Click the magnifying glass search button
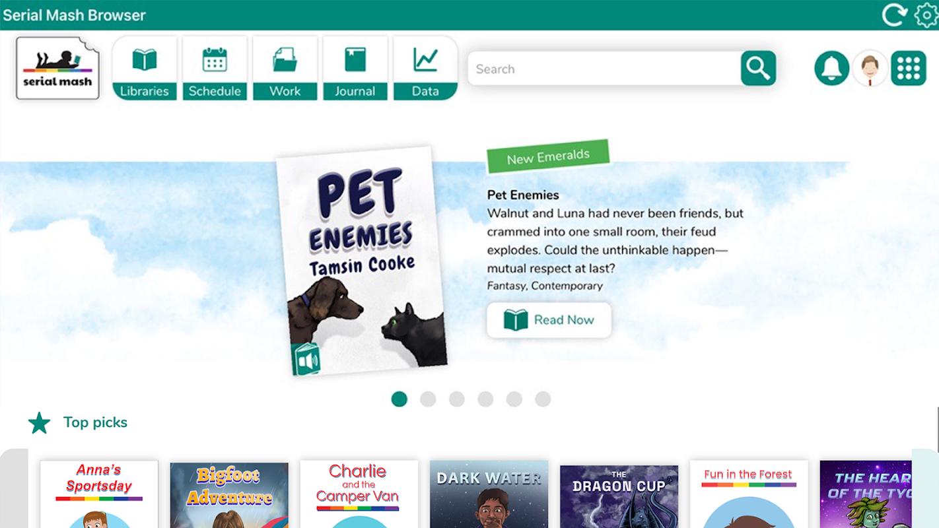This screenshot has height=528, width=939. coord(758,69)
